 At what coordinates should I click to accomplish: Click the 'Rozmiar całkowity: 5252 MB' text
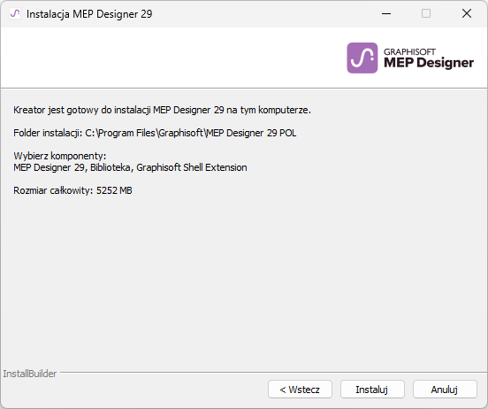[72, 190]
